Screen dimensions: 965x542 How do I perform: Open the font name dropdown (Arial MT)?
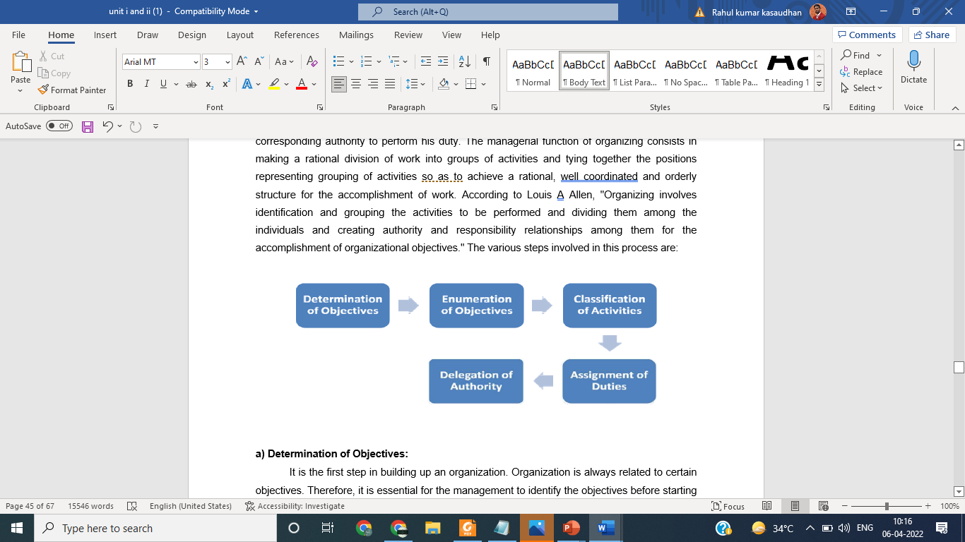coord(196,62)
